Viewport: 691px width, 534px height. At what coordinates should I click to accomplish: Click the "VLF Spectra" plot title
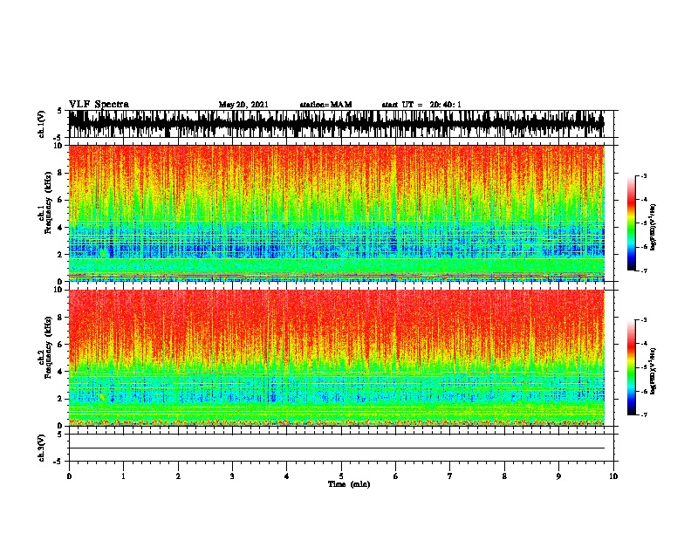tap(99, 105)
